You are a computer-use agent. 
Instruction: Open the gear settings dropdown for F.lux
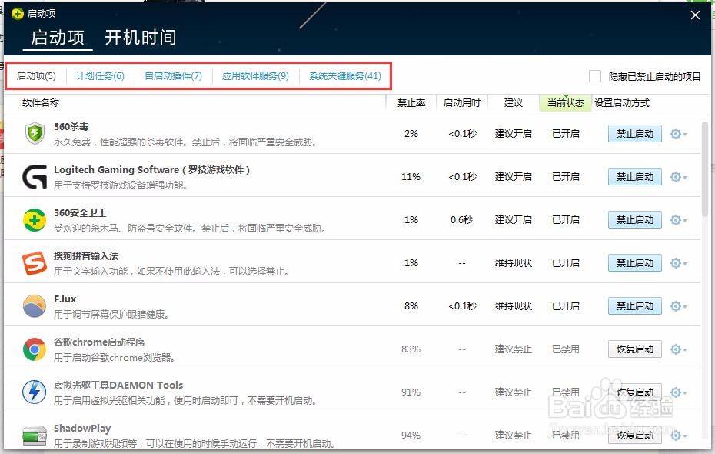(679, 305)
